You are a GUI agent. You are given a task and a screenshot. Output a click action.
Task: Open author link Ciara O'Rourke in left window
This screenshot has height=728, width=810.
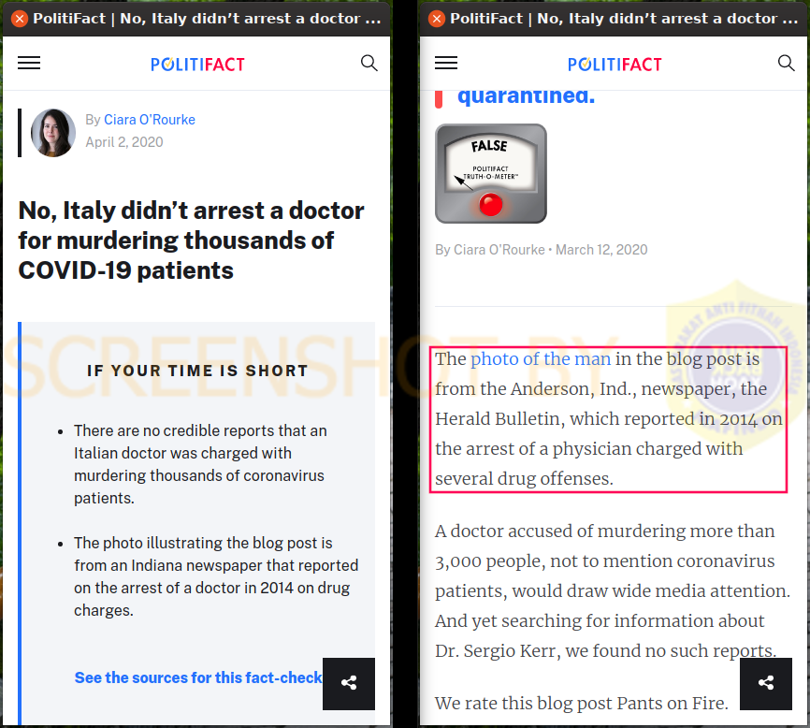150,120
